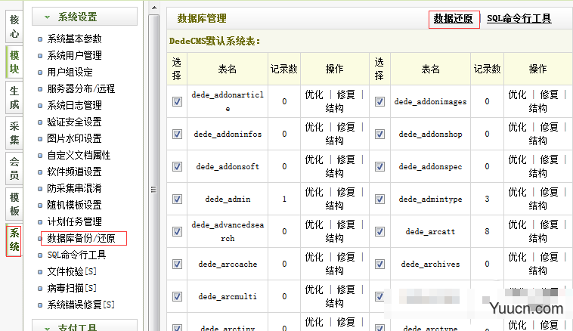The image size is (573, 331).
Task: Uncheck the dede_arcatt table checkbox
Action: pyautogui.click(x=379, y=231)
